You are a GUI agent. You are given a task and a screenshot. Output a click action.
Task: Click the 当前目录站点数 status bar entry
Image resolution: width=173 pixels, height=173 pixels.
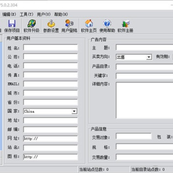148,169
